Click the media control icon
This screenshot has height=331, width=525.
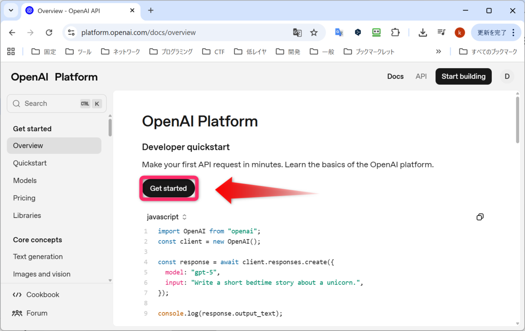pos(441,32)
